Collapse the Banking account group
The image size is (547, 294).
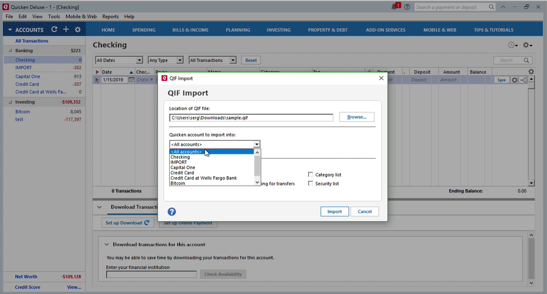10,51
